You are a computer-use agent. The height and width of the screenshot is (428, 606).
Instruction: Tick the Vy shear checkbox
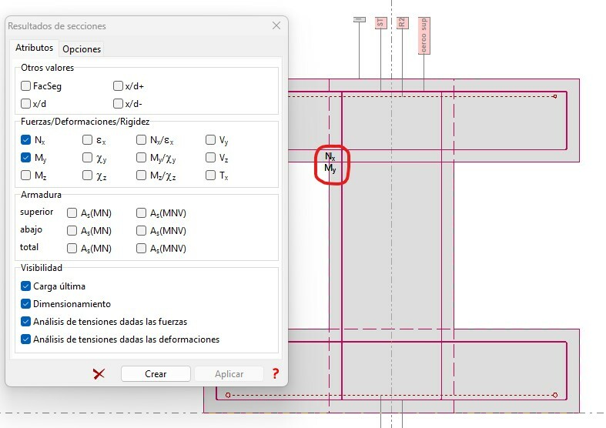point(211,139)
